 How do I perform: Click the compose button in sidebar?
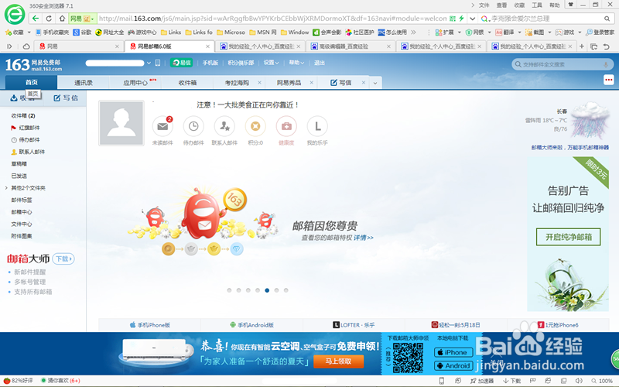(66, 98)
